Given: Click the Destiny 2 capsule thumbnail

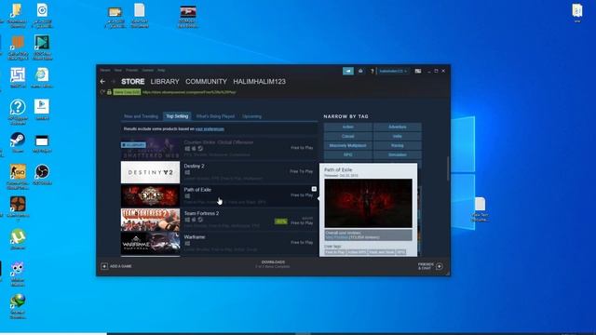Looking at the screenshot, I should tap(150, 172).
